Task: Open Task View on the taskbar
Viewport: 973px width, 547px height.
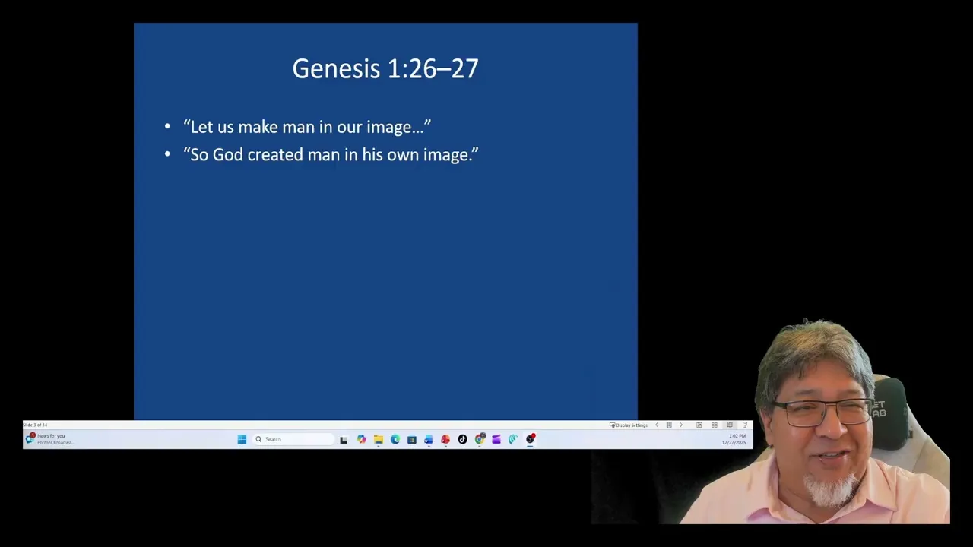Action: pos(344,439)
